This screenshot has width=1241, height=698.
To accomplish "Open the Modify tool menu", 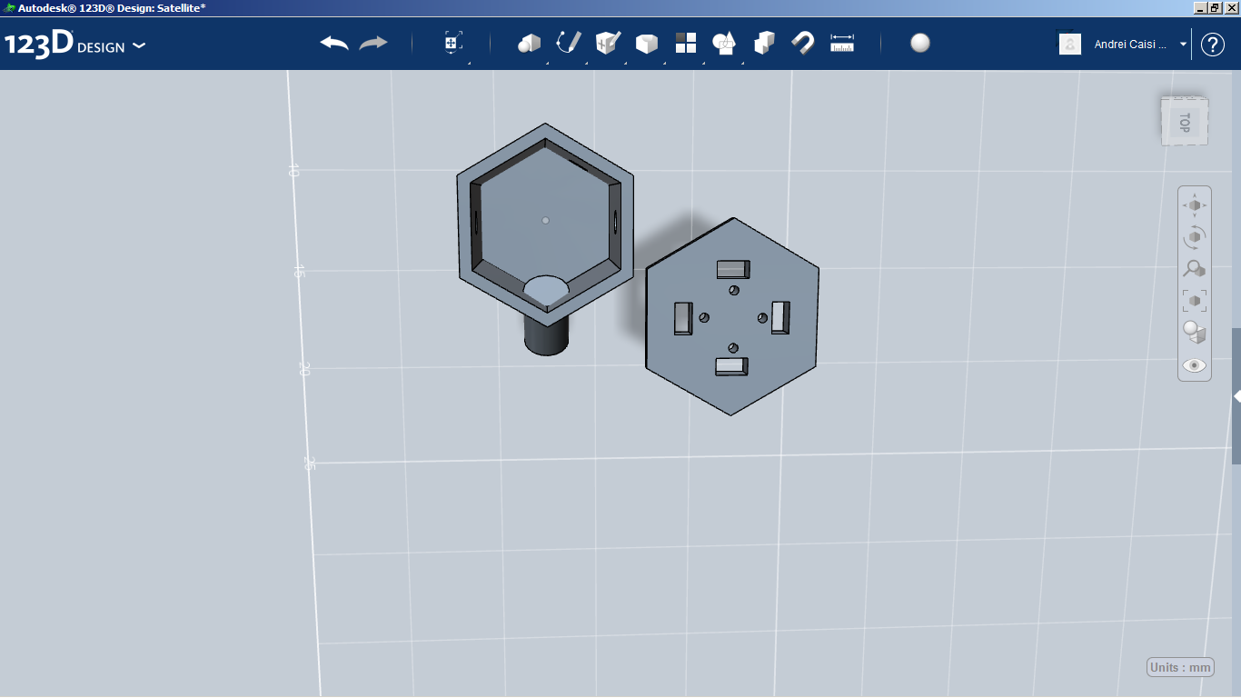I will coord(647,44).
